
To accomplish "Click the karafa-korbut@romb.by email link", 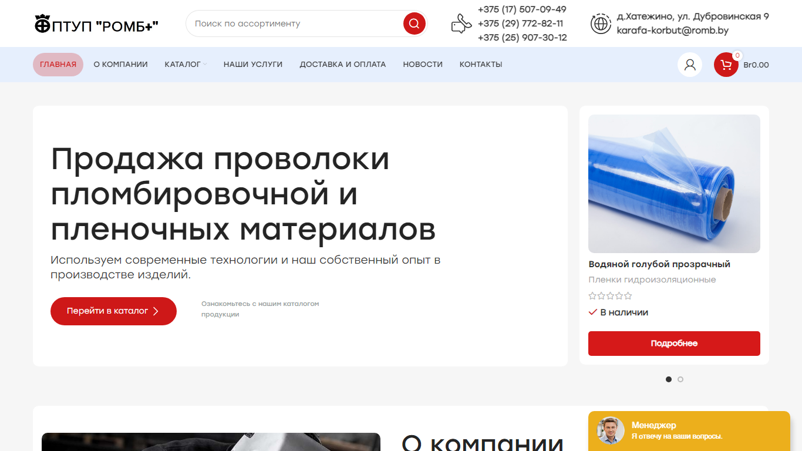I will coord(672,31).
